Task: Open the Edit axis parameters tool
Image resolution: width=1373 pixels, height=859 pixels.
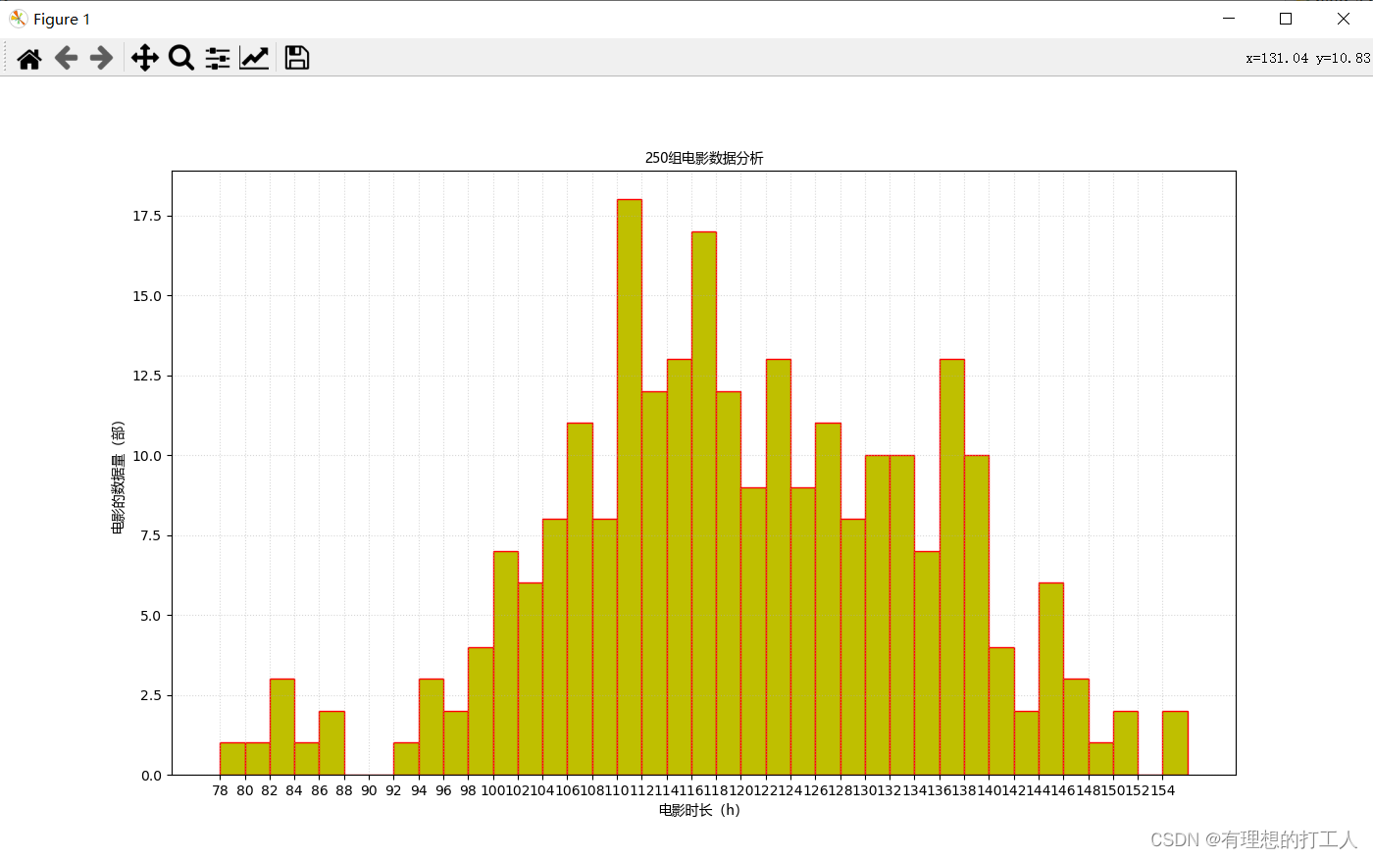Action: click(x=254, y=58)
